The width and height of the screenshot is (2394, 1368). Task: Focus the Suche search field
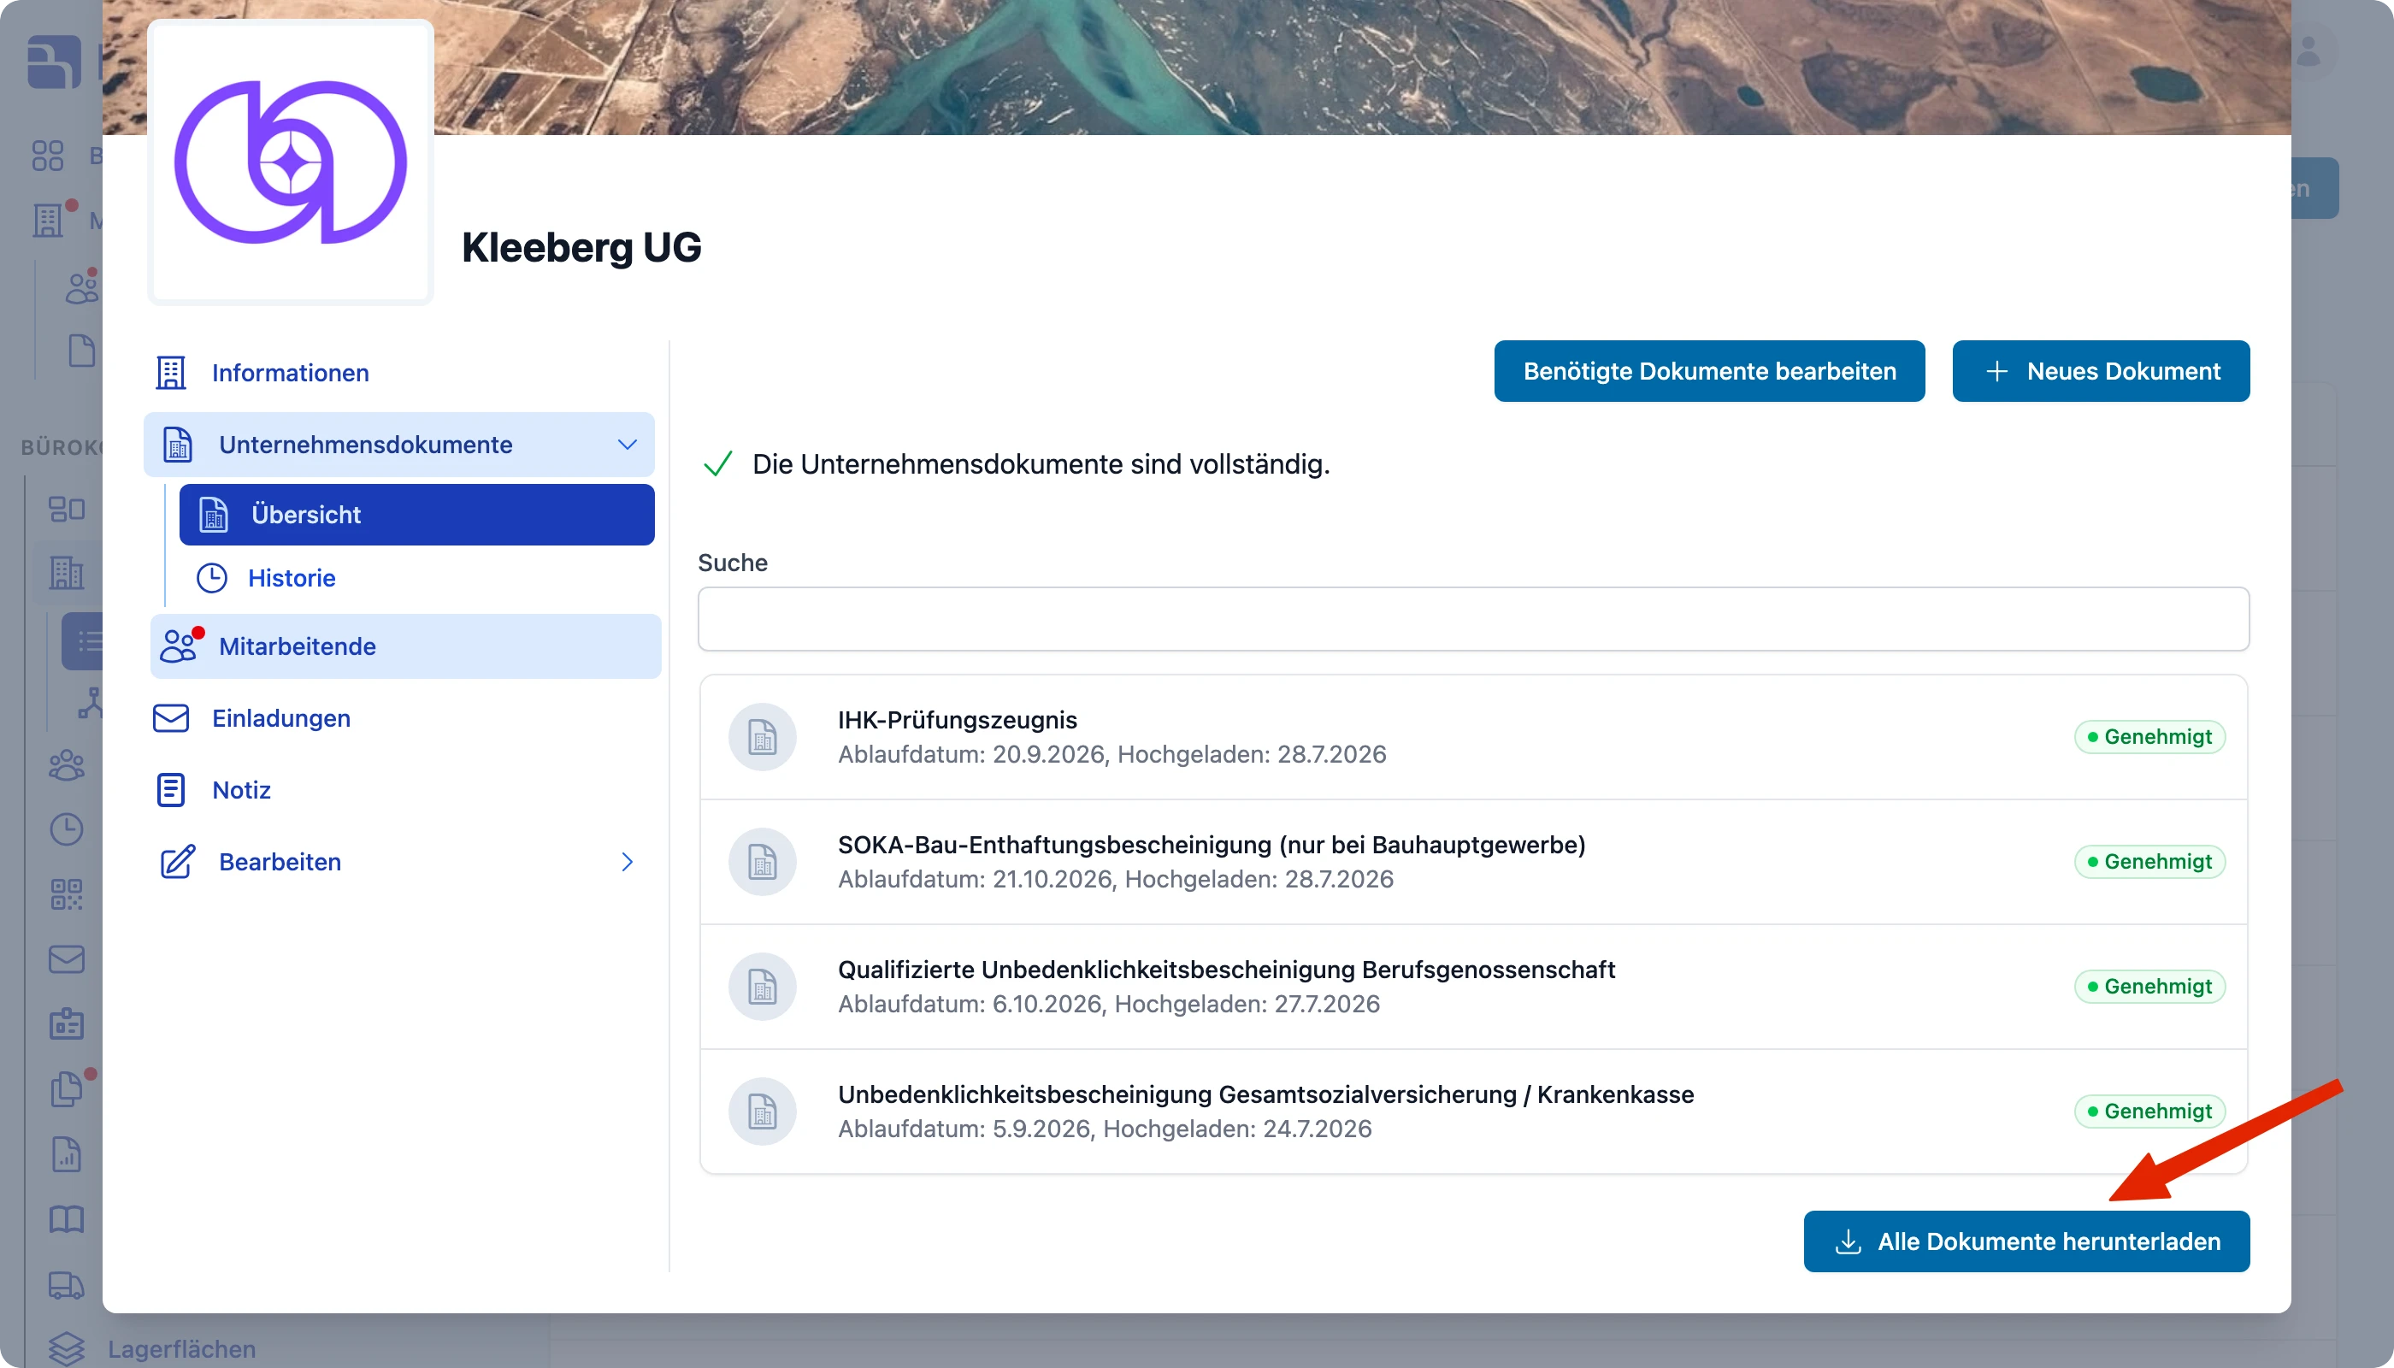coord(1472,618)
